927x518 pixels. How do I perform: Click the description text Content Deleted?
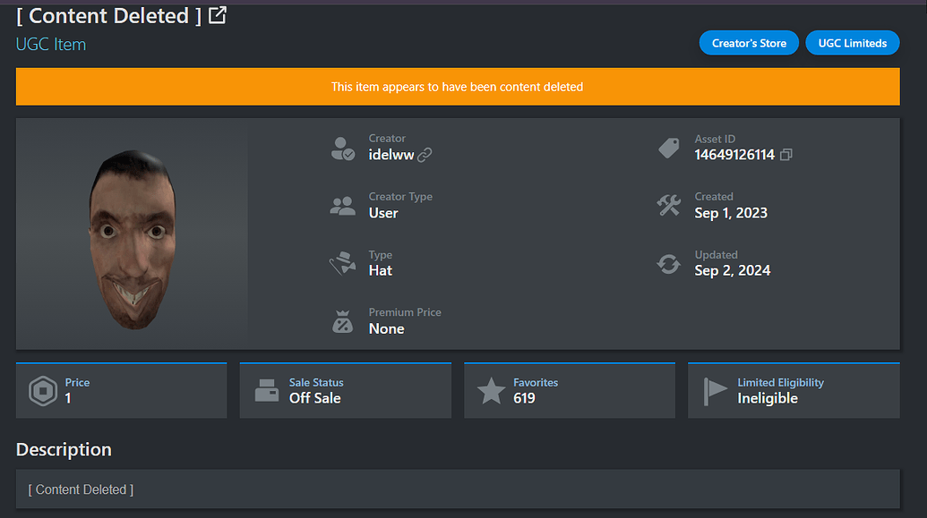coord(81,489)
